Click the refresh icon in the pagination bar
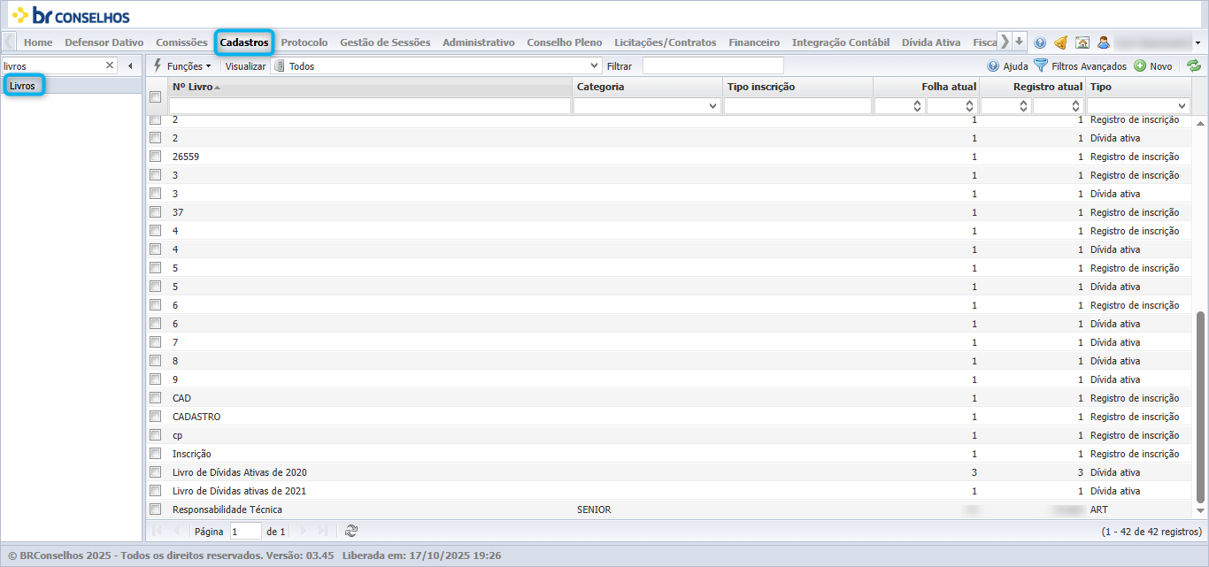The height and width of the screenshot is (567, 1209). (351, 531)
